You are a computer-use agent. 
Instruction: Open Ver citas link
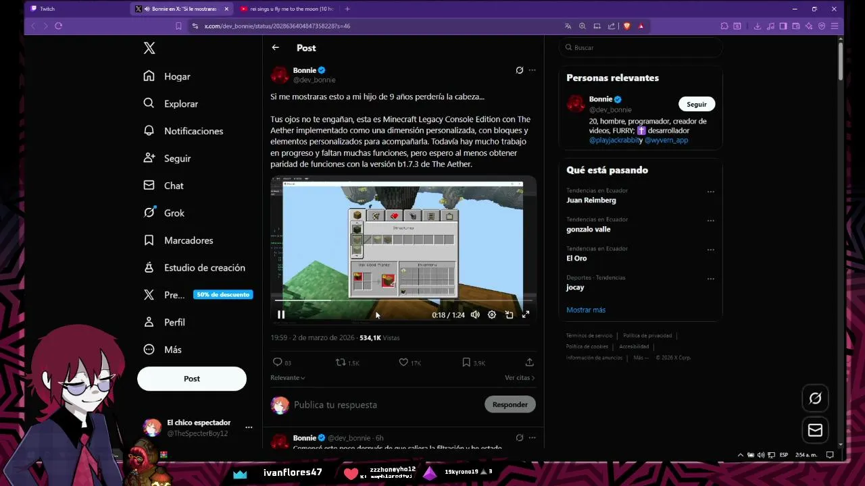coord(520,378)
